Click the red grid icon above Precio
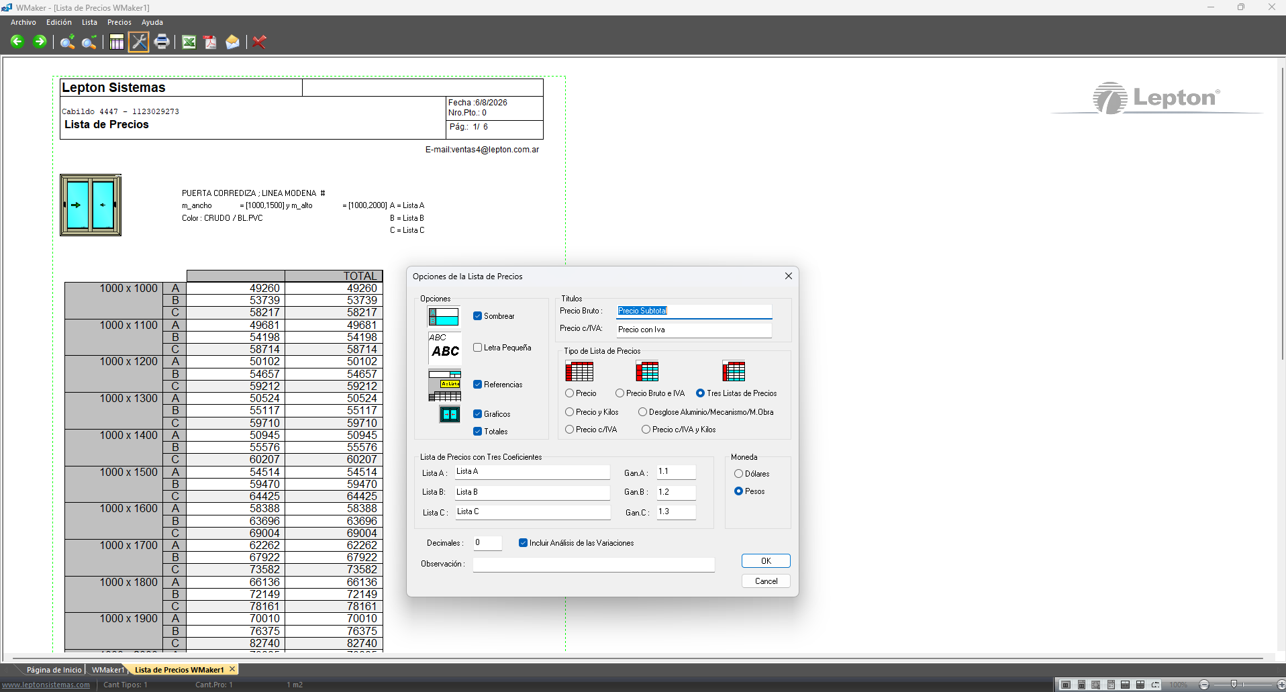This screenshot has width=1286, height=692. click(579, 371)
